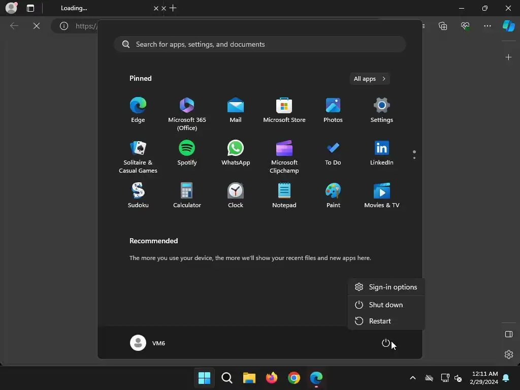The image size is (520, 390).
Task: Launch Google Chrome from taskbar
Action: point(294,378)
